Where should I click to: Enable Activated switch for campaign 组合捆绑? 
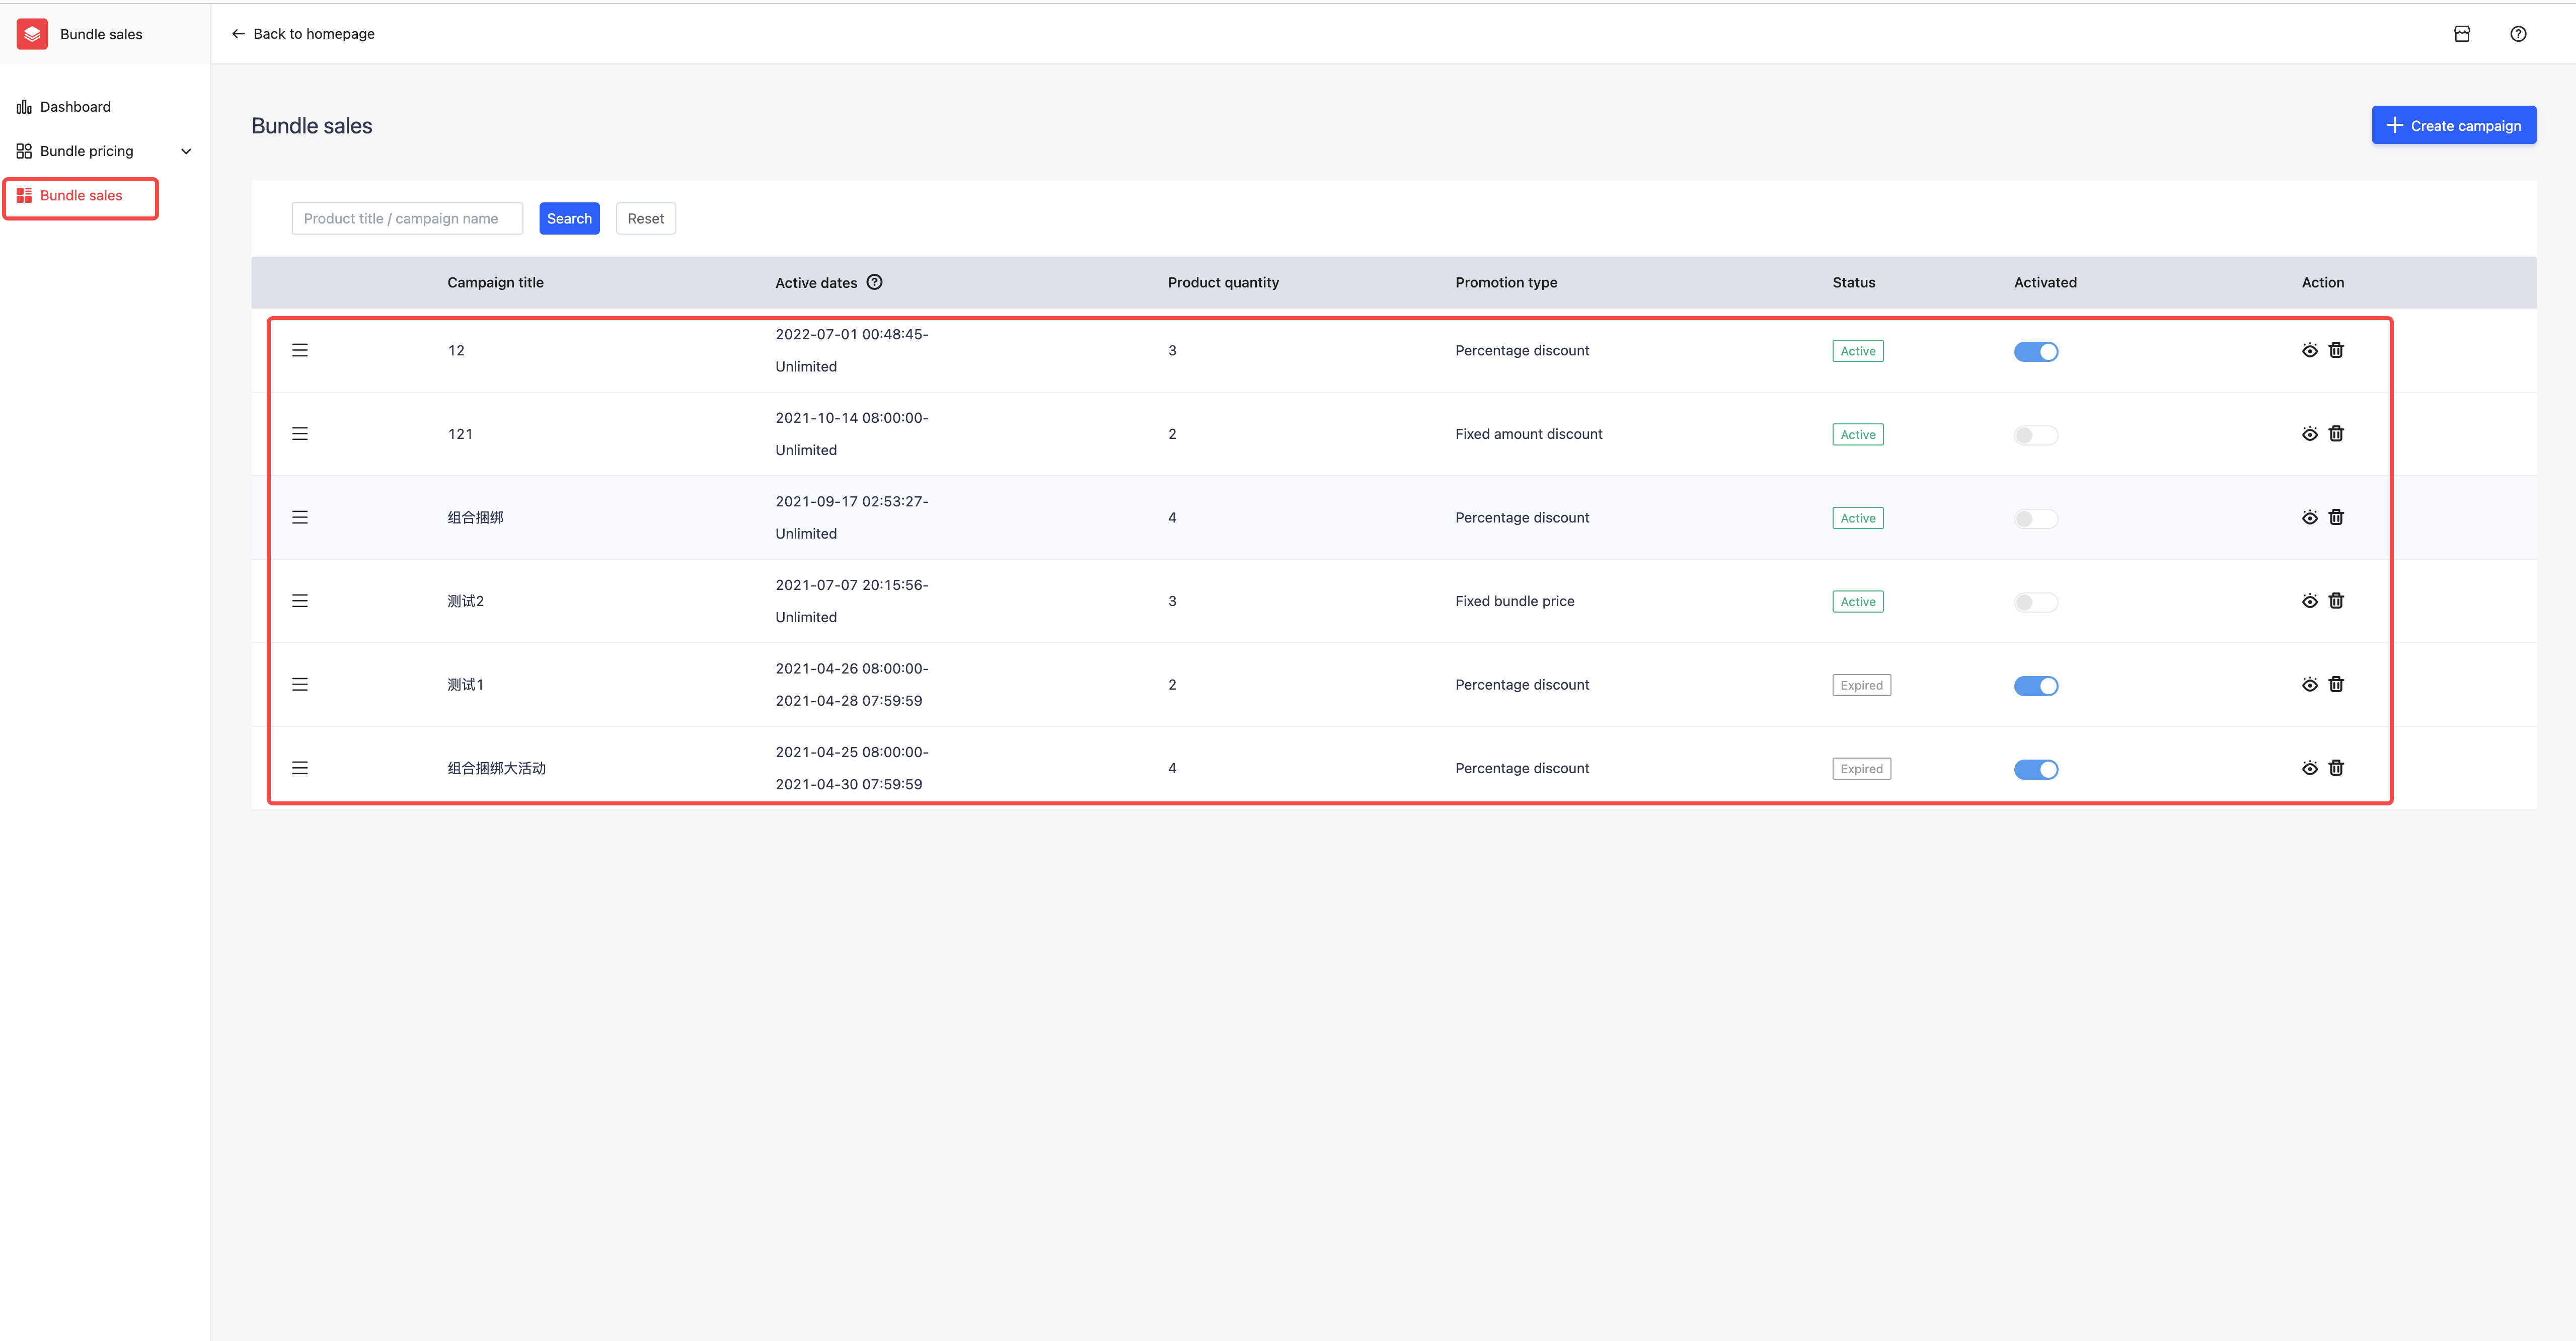coord(2036,518)
